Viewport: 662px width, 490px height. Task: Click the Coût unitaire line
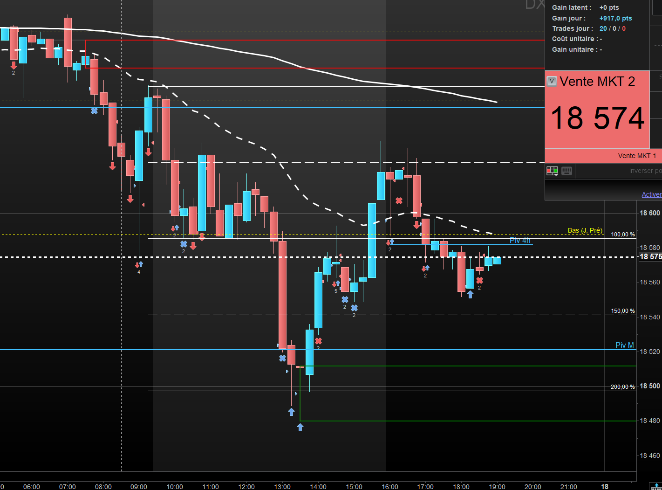click(577, 39)
